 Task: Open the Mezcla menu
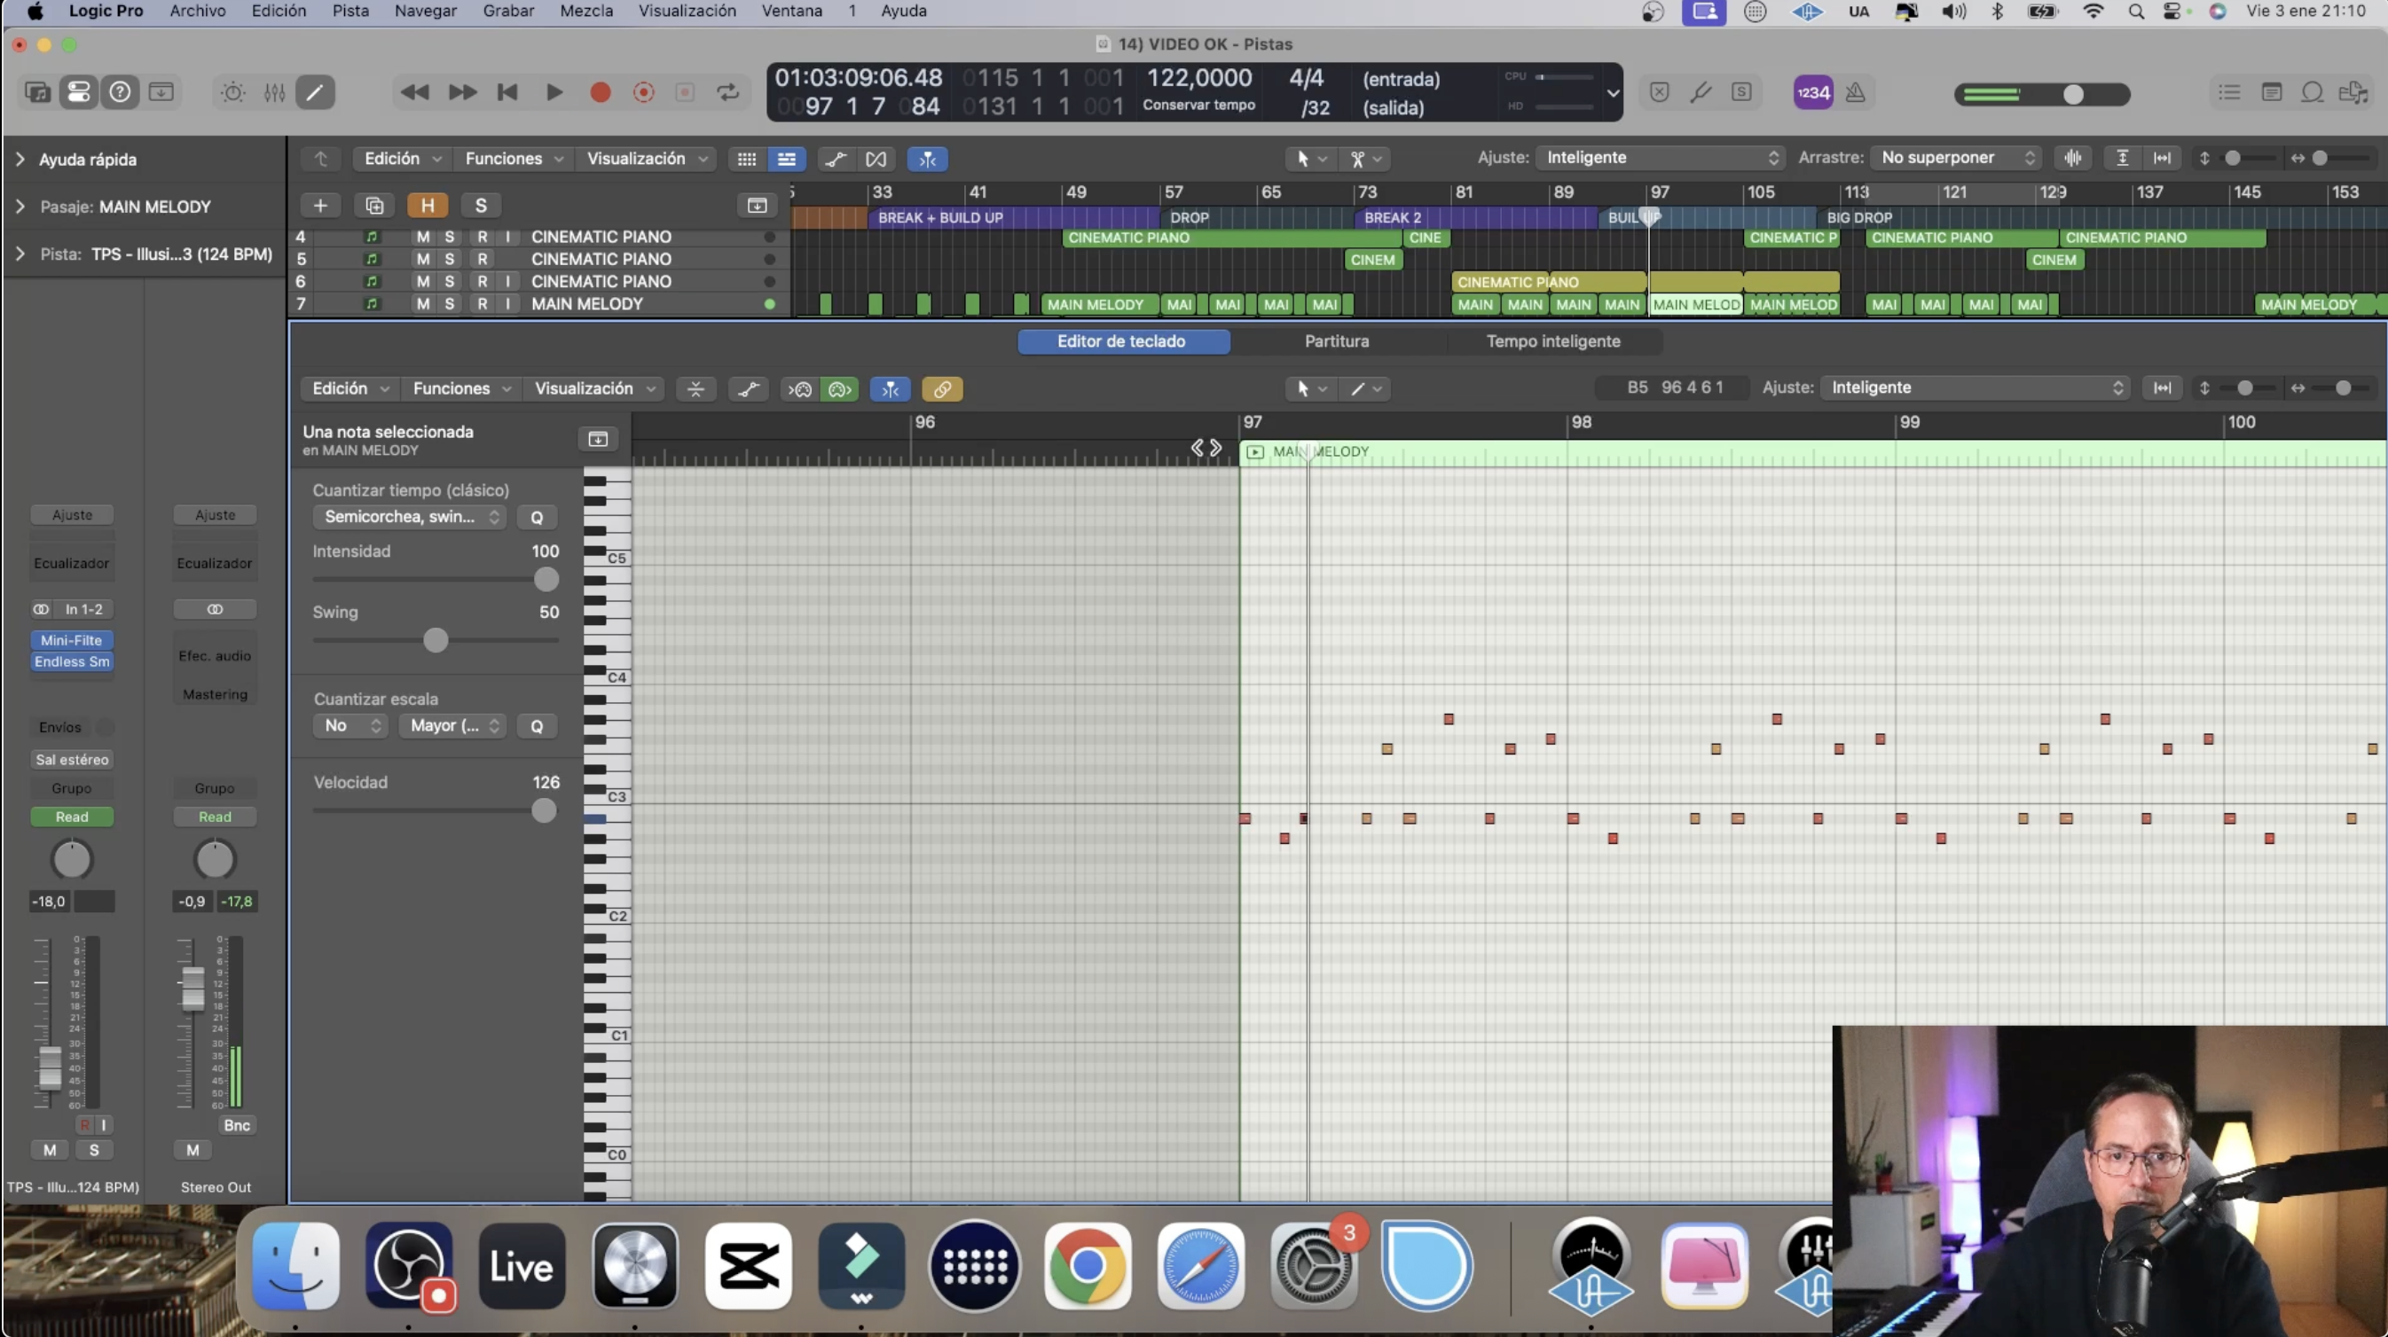coord(585,12)
